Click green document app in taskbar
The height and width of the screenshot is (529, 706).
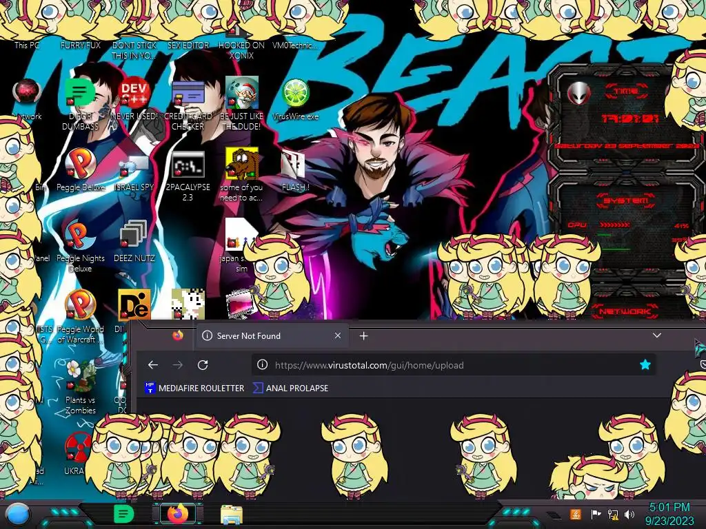[123, 514]
